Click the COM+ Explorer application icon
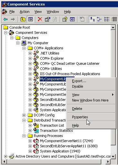118x165 pixels. 36,58
